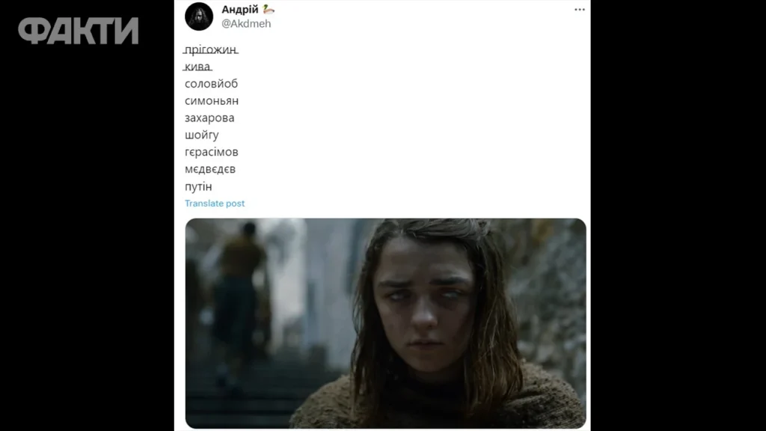This screenshot has height=431, width=766.
Task: Open the three-dot more options menu
Action: click(x=580, y=10)
